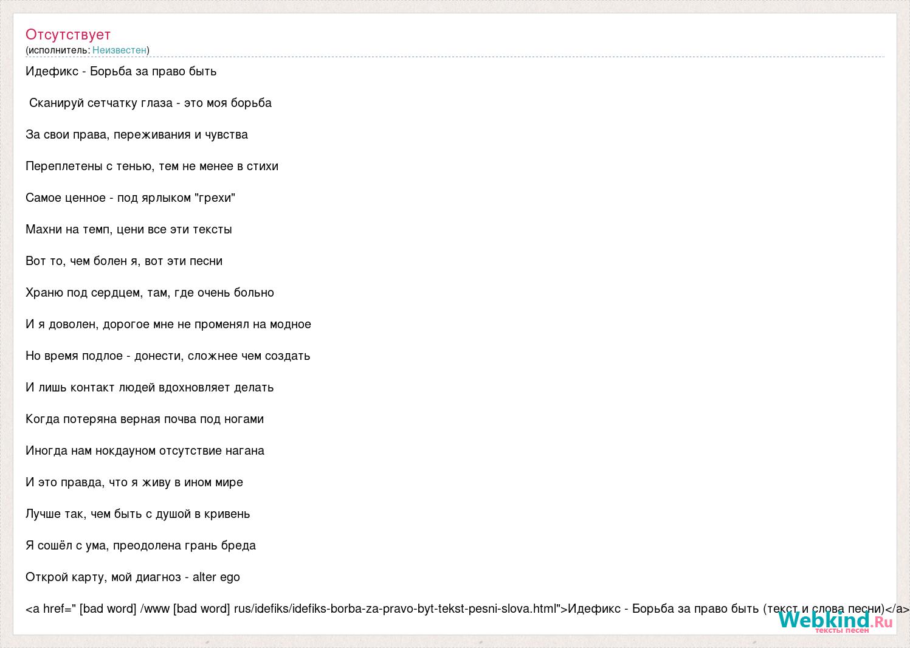
Task: Click lyric 'Переплетены с тенью, тем не менее в стихи'
Action: (x=152, y=166)
